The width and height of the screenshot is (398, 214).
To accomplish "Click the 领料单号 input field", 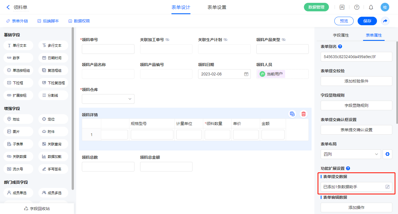I will point(108,49).
